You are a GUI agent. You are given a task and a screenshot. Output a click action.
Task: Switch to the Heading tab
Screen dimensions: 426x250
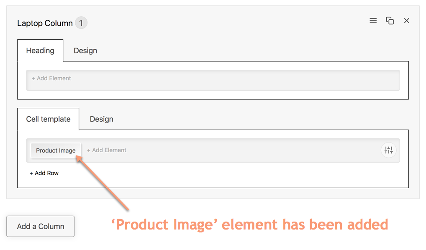click(x=40, y=51)
